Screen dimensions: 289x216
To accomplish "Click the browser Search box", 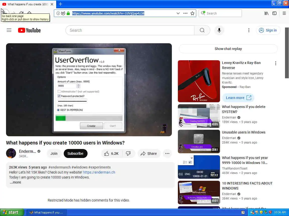I will pos(220,13).
